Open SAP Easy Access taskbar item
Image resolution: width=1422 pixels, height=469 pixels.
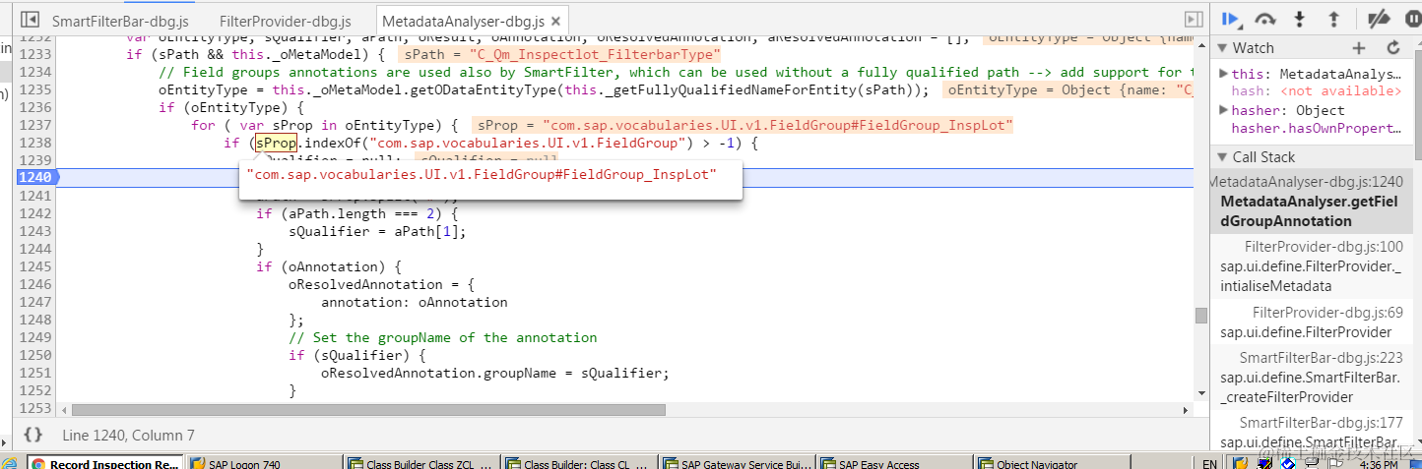pyautogui.click(x=893, y=463)
